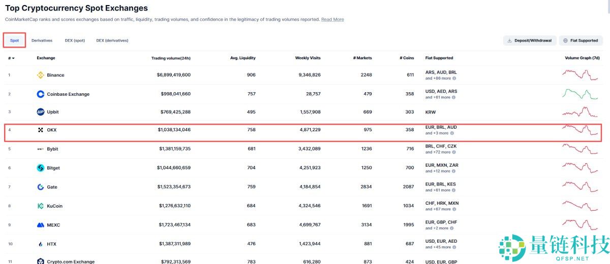Click the OKX logo icon

(41, 130)
